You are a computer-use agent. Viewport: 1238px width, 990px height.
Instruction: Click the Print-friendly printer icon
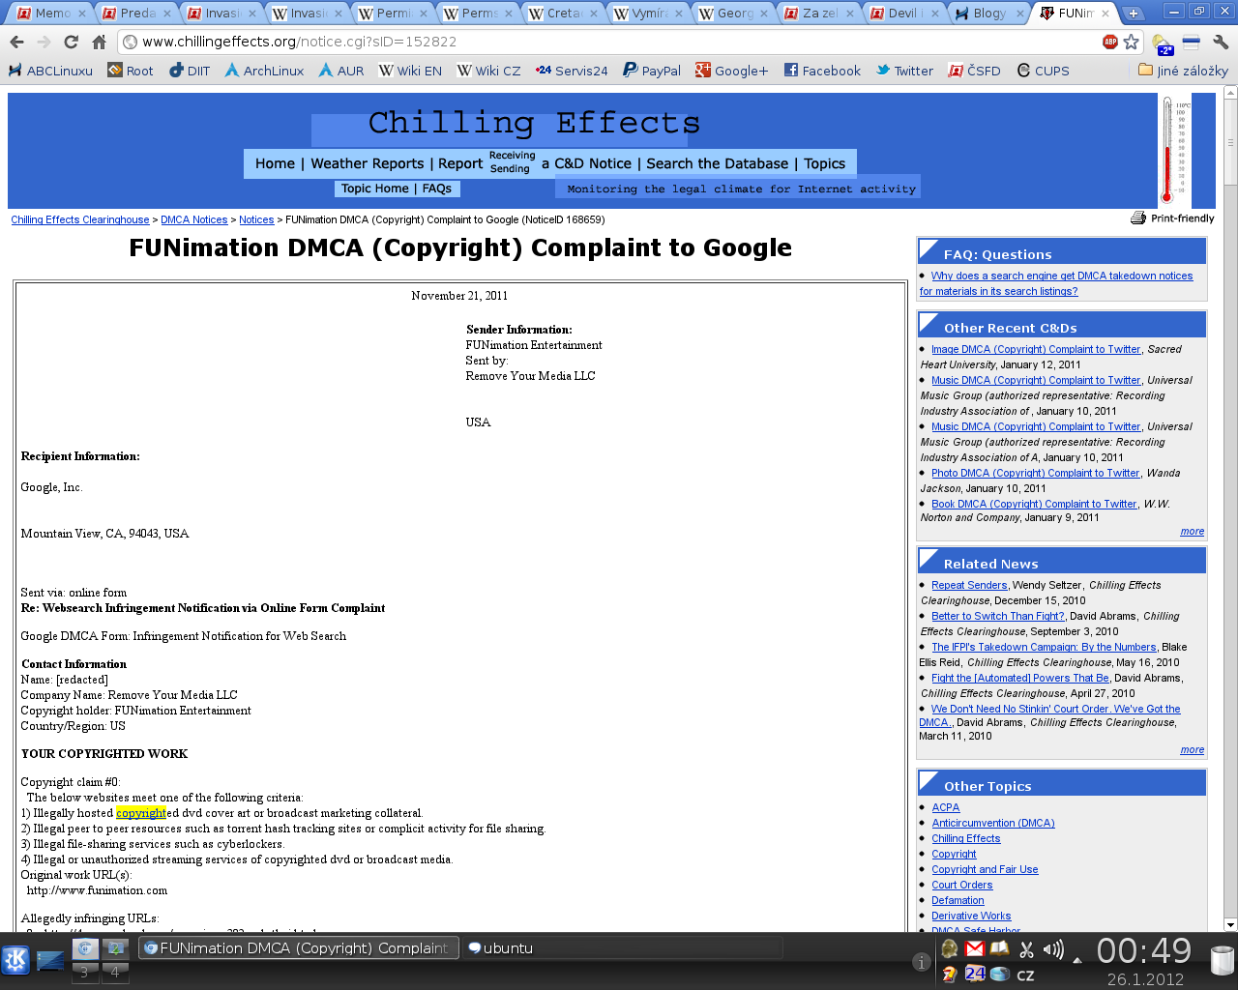coord(1138,218)
